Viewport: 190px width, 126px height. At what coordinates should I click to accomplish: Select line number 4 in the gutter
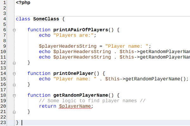4,19
